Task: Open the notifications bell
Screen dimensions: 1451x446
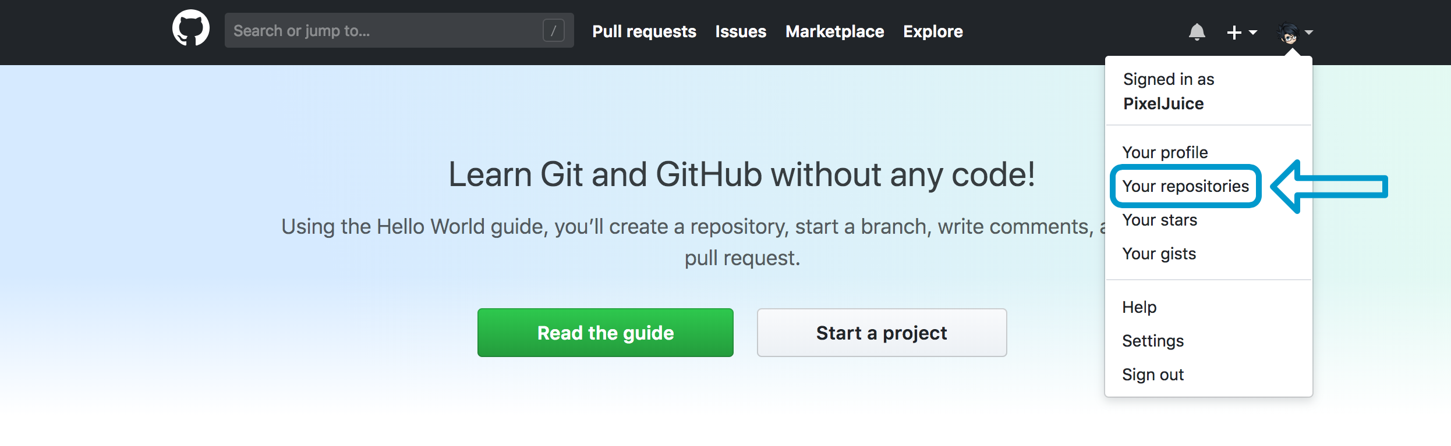Action: tap(1197, 32)
